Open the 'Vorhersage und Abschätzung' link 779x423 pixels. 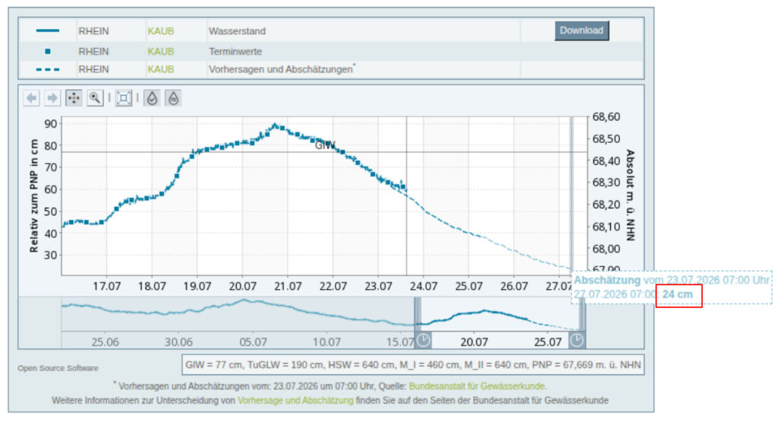[x=296, y=400]
